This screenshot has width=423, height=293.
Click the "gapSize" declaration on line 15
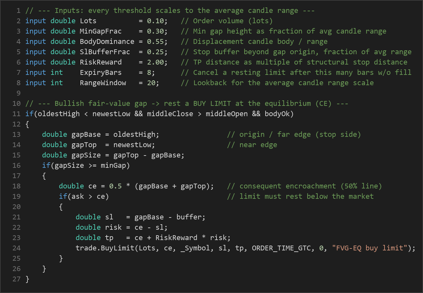pos(86,155)
